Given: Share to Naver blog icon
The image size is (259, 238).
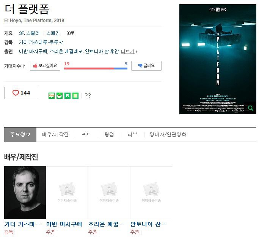Looking at the screenshot, I should tap(52, 96).
